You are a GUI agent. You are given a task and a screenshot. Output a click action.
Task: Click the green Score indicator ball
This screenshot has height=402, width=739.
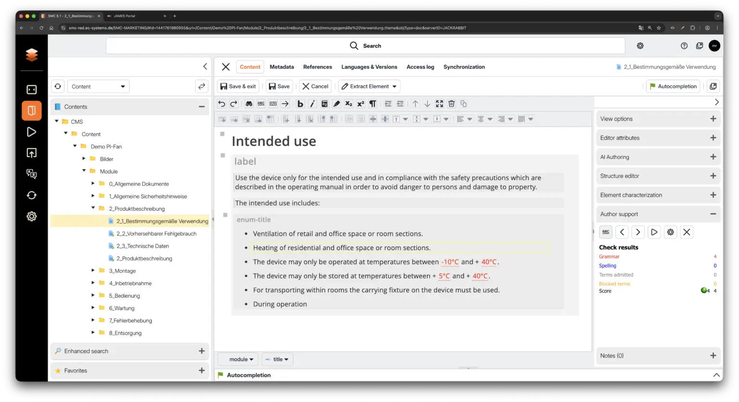(704, 291)
